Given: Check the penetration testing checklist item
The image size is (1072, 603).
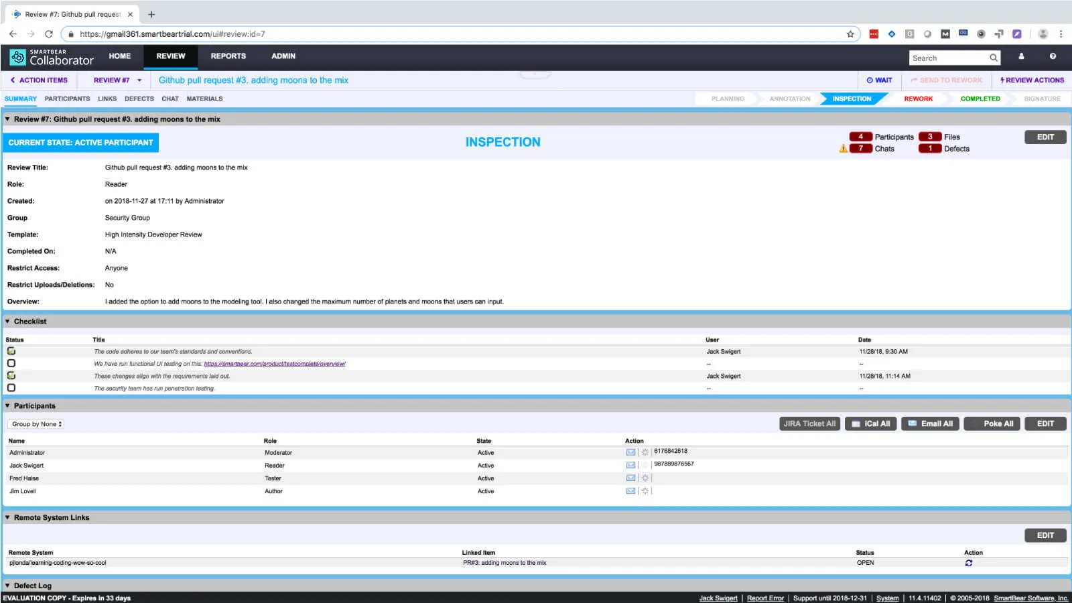Looking at the screenshot, I should tap(11, 387).
